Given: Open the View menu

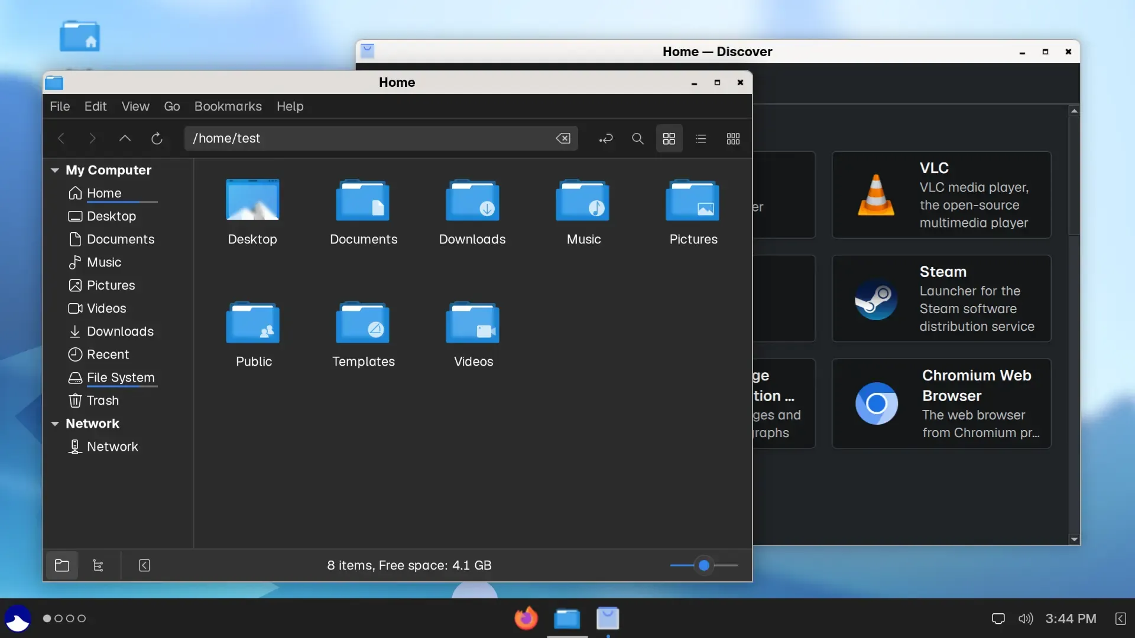Looking at the screenshot, I should (x=135, y=106).
